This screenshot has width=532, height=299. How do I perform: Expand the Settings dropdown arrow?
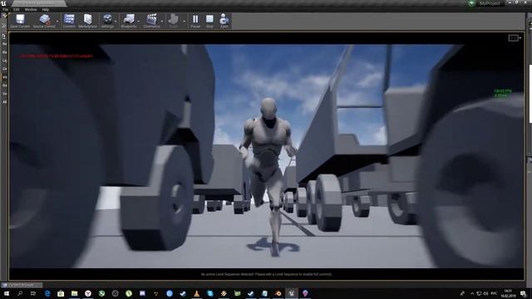[116, 22]
